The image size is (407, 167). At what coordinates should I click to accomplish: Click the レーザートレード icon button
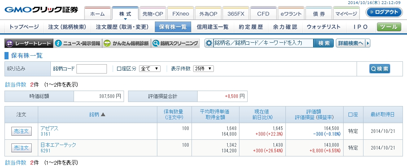[9, 43]
